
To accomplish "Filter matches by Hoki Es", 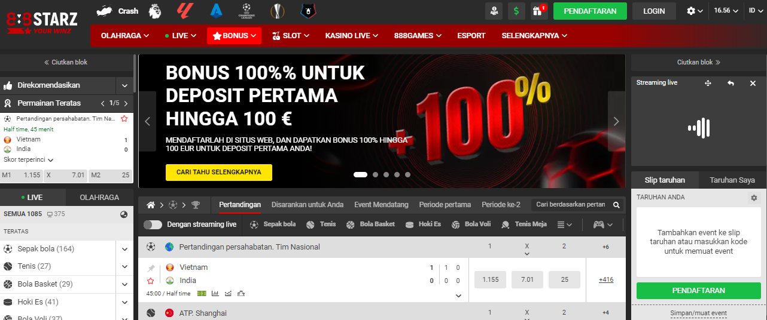I will pos(423,224).
